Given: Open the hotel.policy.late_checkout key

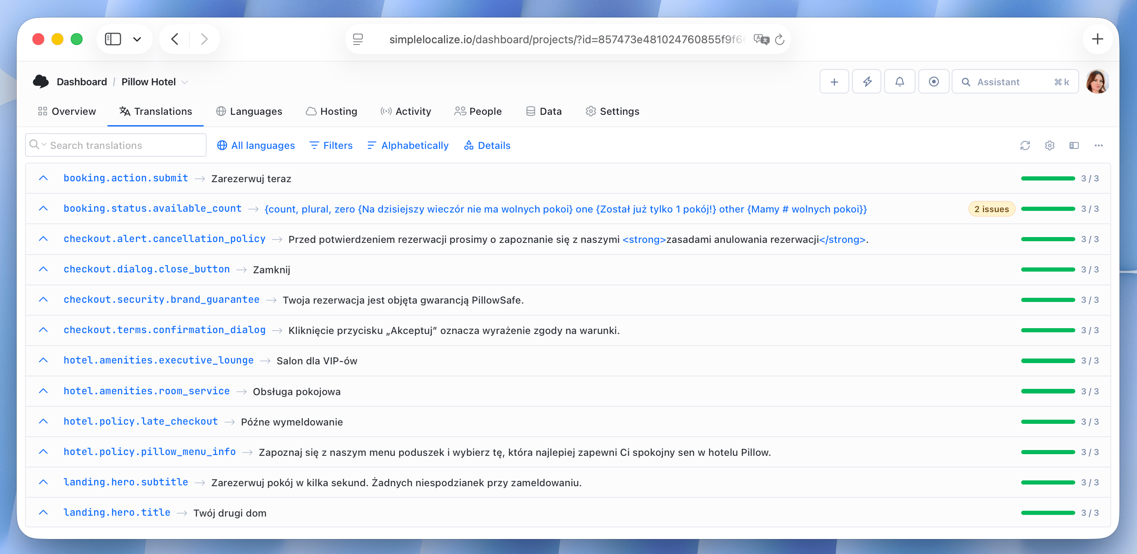Looking at the screenshot, I should point(141,421).
